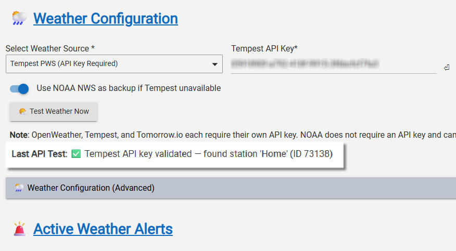This screenshot has height=251, width=456.
Task: Click the 'Last API Test:' bold label
Action: pos(40,154)
